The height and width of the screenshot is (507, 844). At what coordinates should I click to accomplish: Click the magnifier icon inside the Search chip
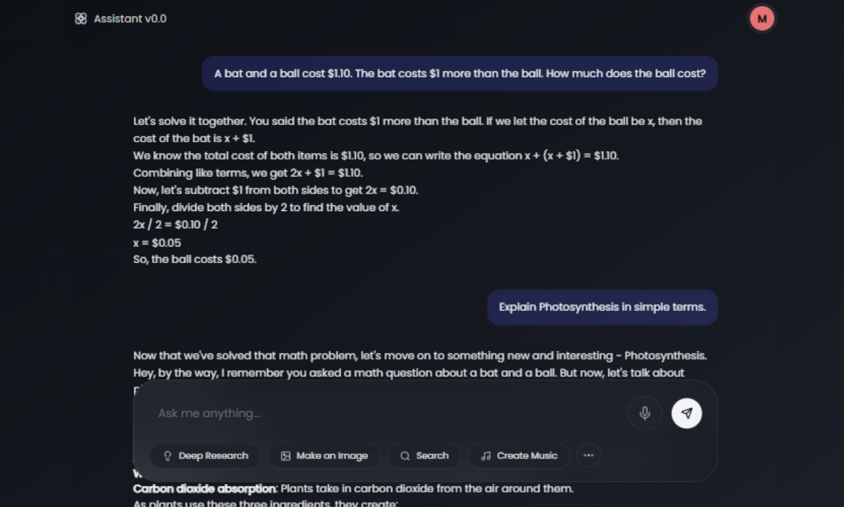[404, 456]
